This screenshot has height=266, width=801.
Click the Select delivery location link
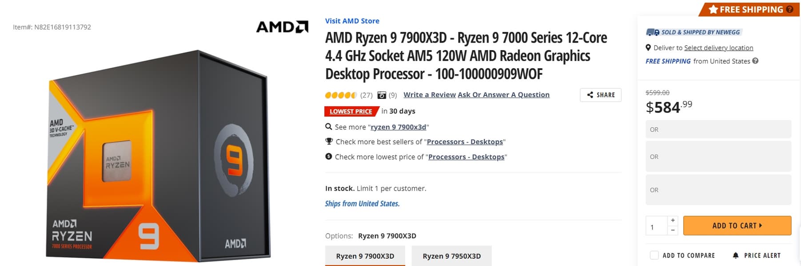[x=718, y=48]
